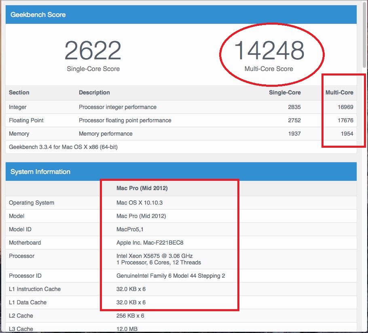Image resolution: width=368 pixels, height=333 pixels.
Task: Click the L2 Cache label
Action: (x=21, y=316)
